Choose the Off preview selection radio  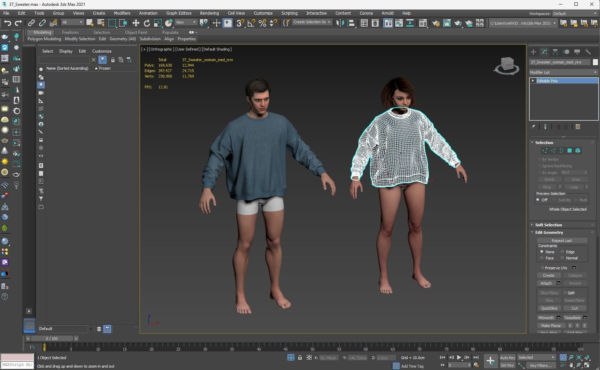click(538, 200)
